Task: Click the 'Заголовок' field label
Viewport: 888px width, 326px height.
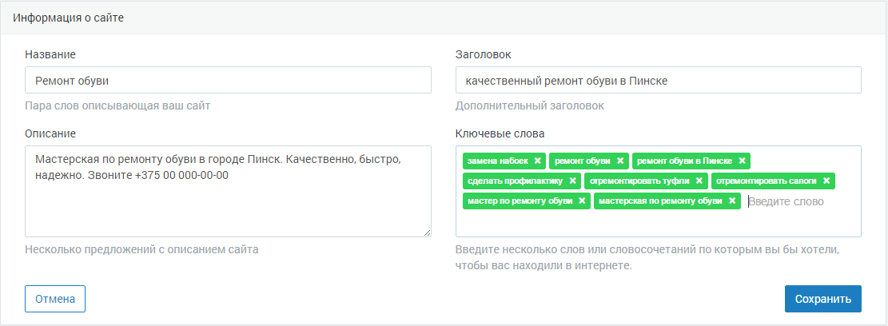Action: 483,54
